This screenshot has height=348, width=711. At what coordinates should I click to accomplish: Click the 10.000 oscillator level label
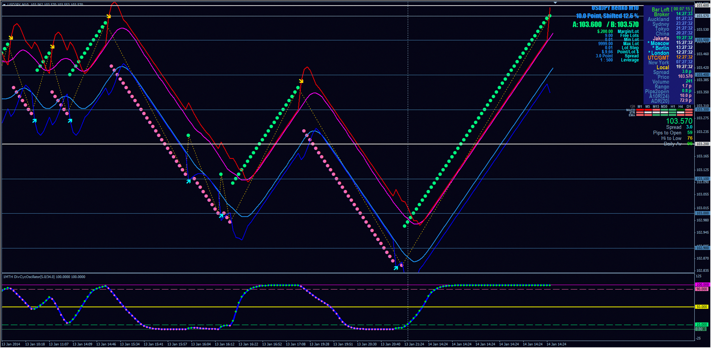[702, 325]
